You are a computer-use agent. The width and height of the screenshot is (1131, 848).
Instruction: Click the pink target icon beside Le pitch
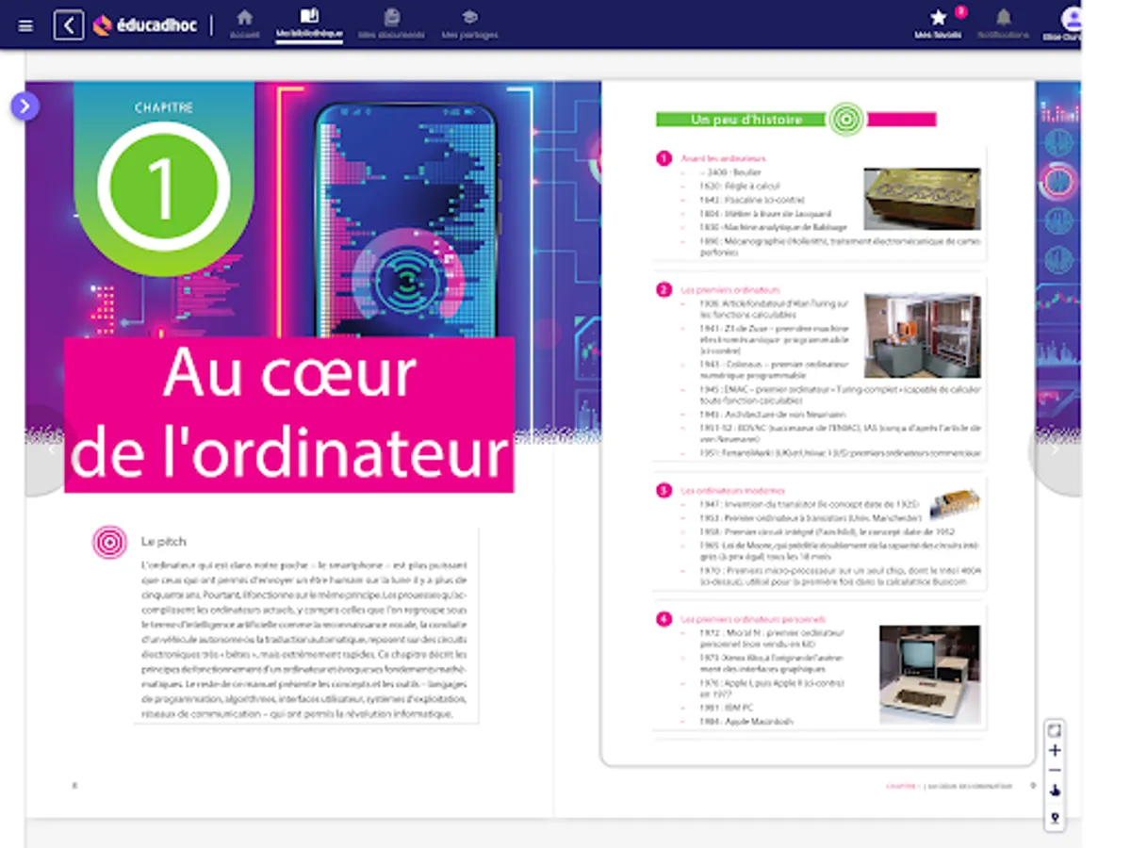pos(110,543)
